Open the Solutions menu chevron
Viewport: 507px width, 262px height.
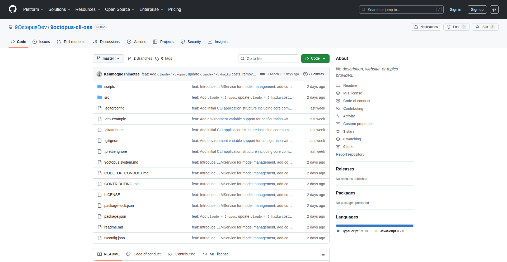[x=69, y=9]
